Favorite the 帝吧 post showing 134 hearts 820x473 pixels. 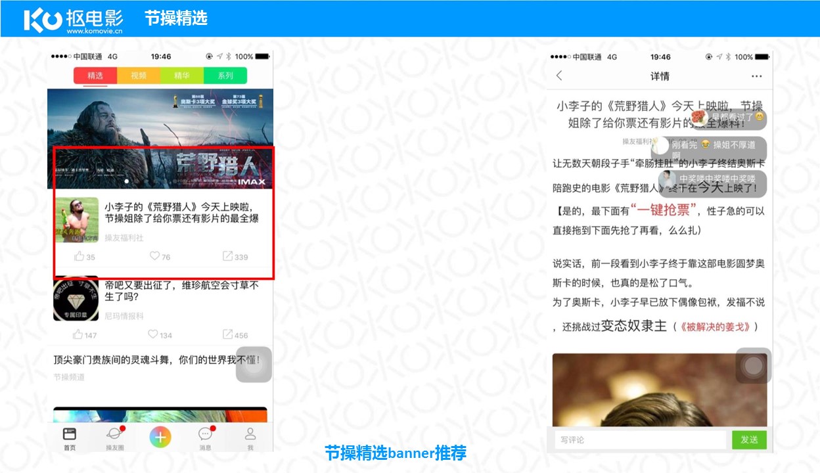160,334
